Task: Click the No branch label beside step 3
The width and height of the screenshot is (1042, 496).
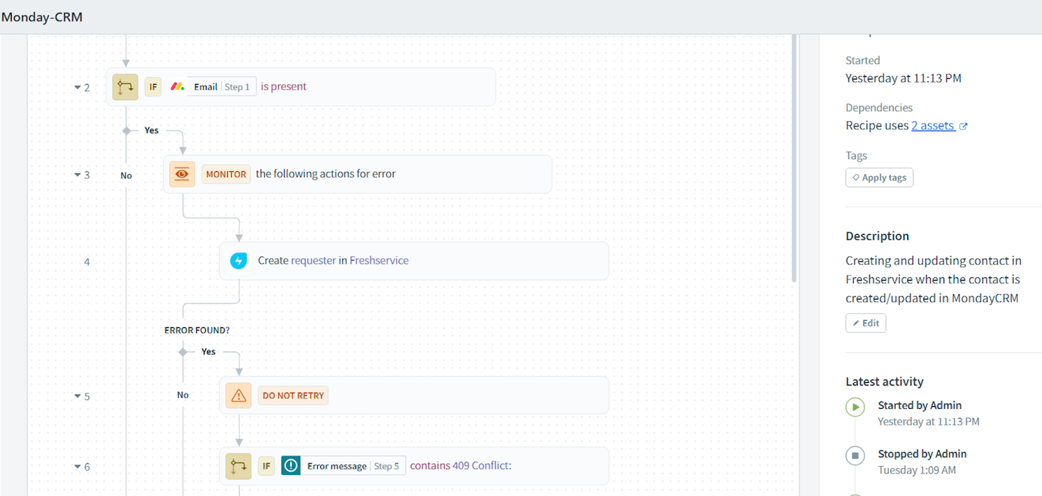Action: pos(126,175)
